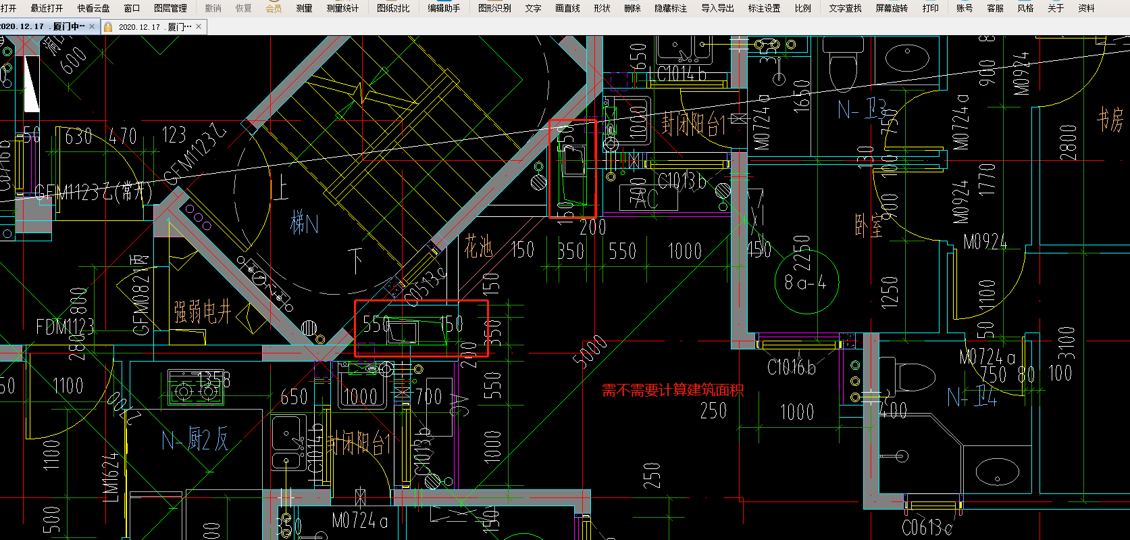The image size is (1130, 540).
Task: Open 客服 customer service
Action: pos(995,8)
